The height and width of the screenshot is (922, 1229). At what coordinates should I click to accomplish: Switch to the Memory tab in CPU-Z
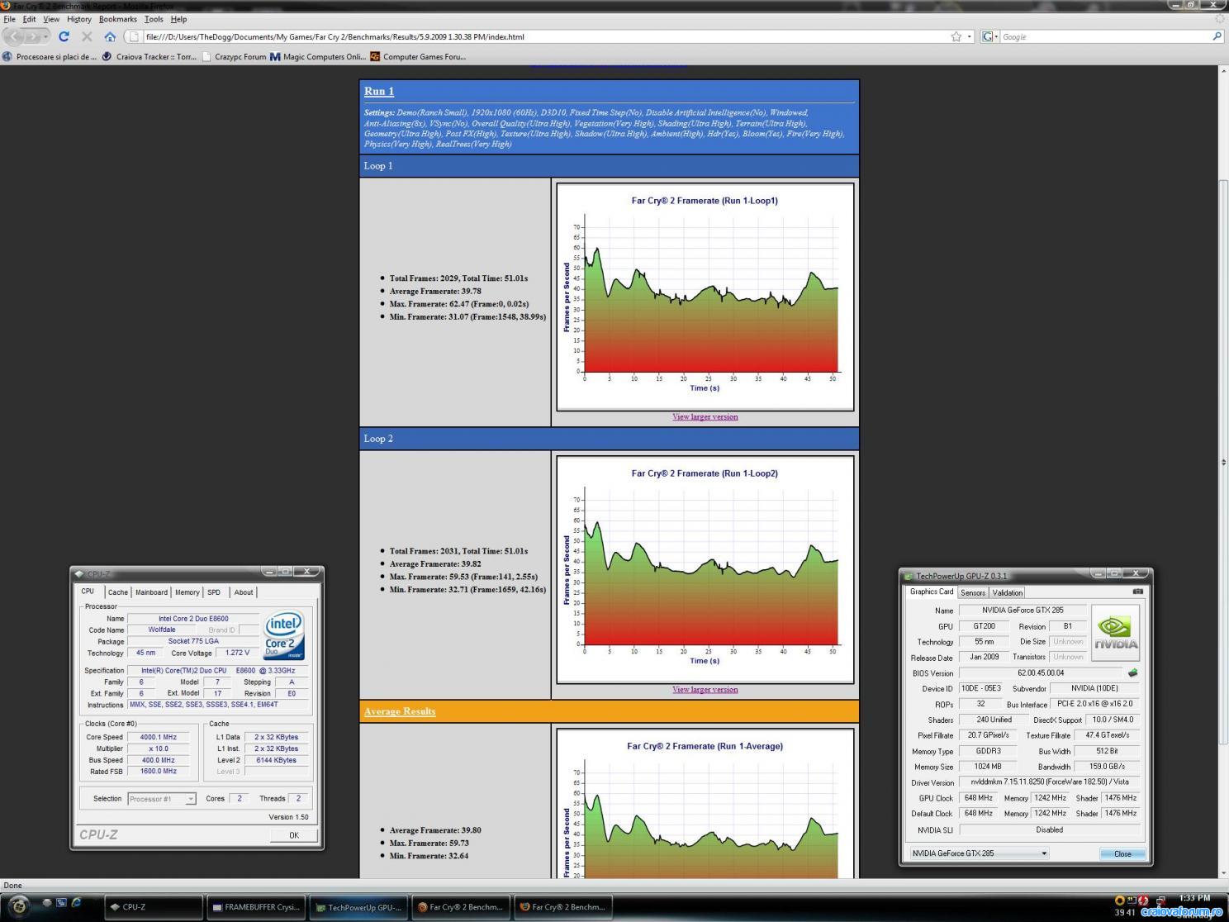(x=187, y=592)
